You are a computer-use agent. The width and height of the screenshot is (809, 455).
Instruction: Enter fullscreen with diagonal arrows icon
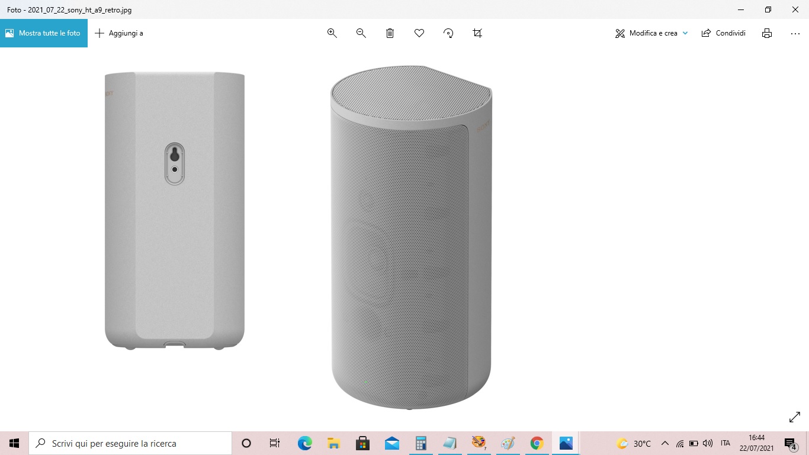(x=795, y=418)
